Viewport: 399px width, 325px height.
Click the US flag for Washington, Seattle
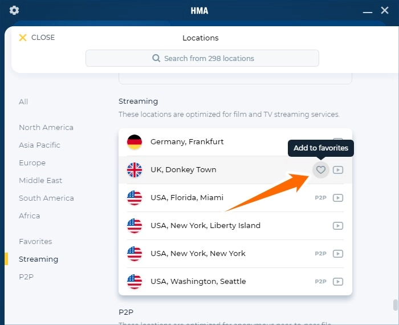135,282
